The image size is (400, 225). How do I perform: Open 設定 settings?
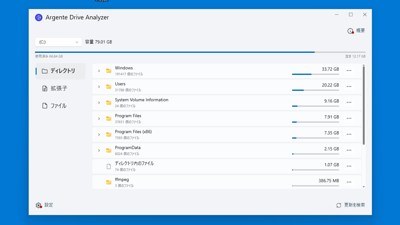tap(44, 205)
